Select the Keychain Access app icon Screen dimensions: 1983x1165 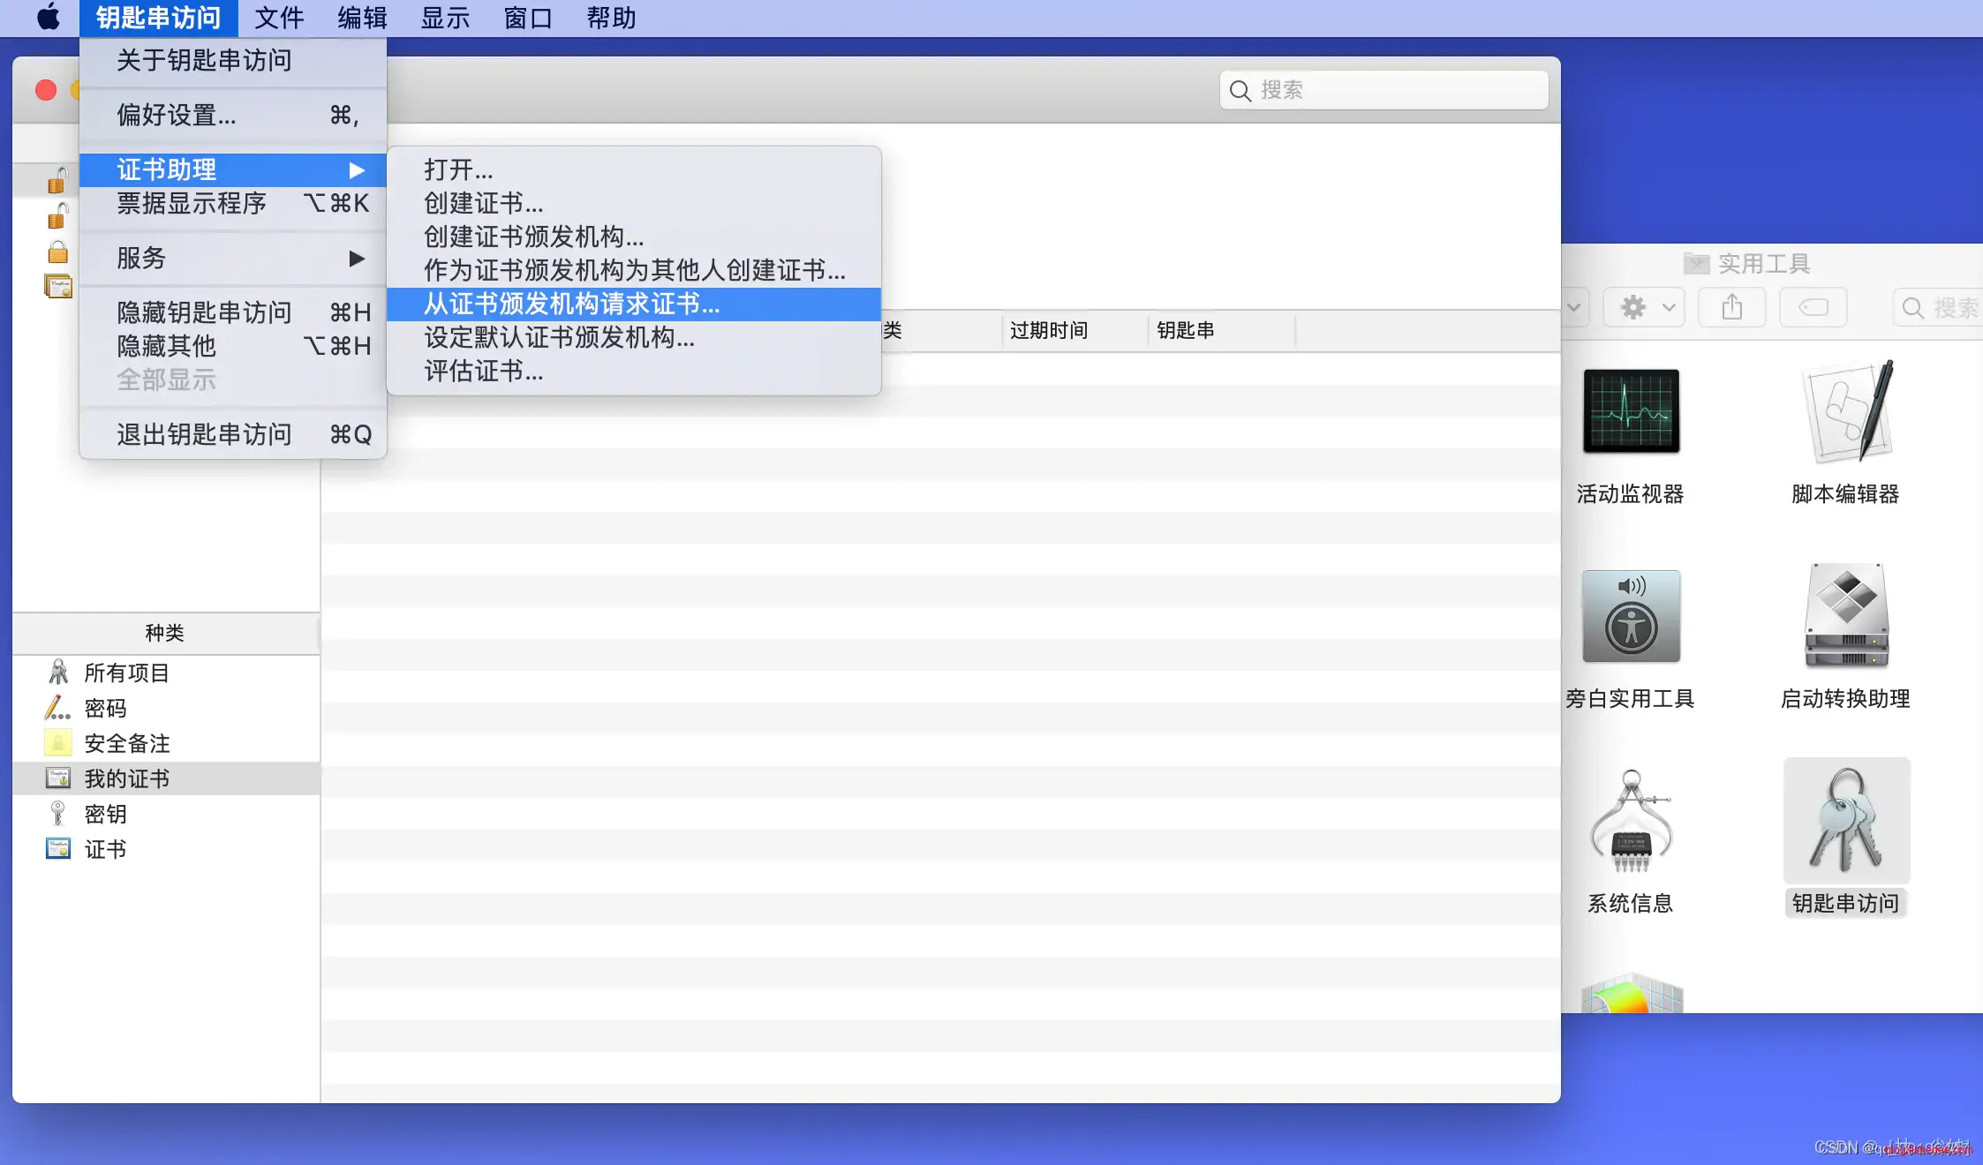(1845, 821)
